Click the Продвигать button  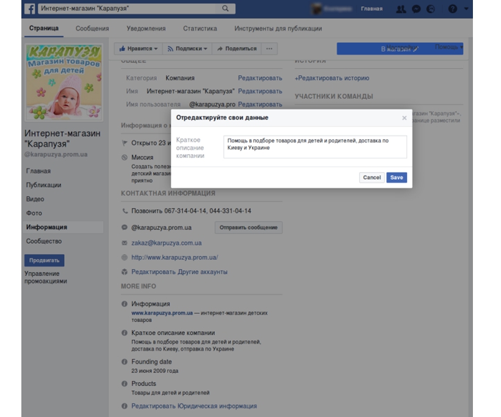coord(44,260)
